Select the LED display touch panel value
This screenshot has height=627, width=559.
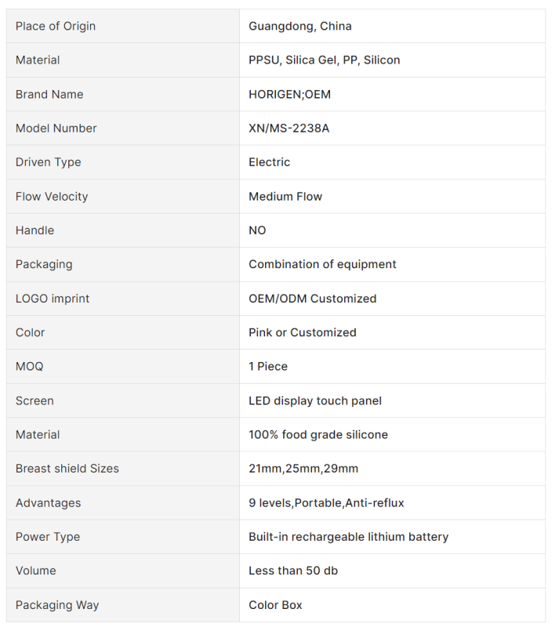315,400
